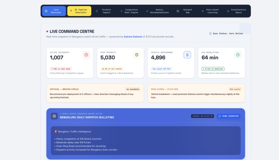Click the Predict Impact clock icon
The height and width of the screenshot is (160, 279).
coord(97,11)
